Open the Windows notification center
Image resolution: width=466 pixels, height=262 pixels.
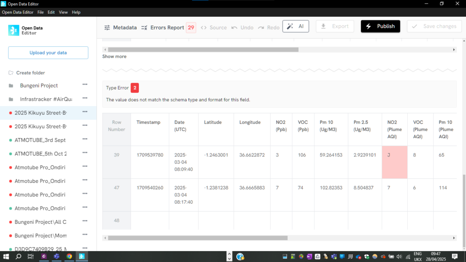point(455,257)
